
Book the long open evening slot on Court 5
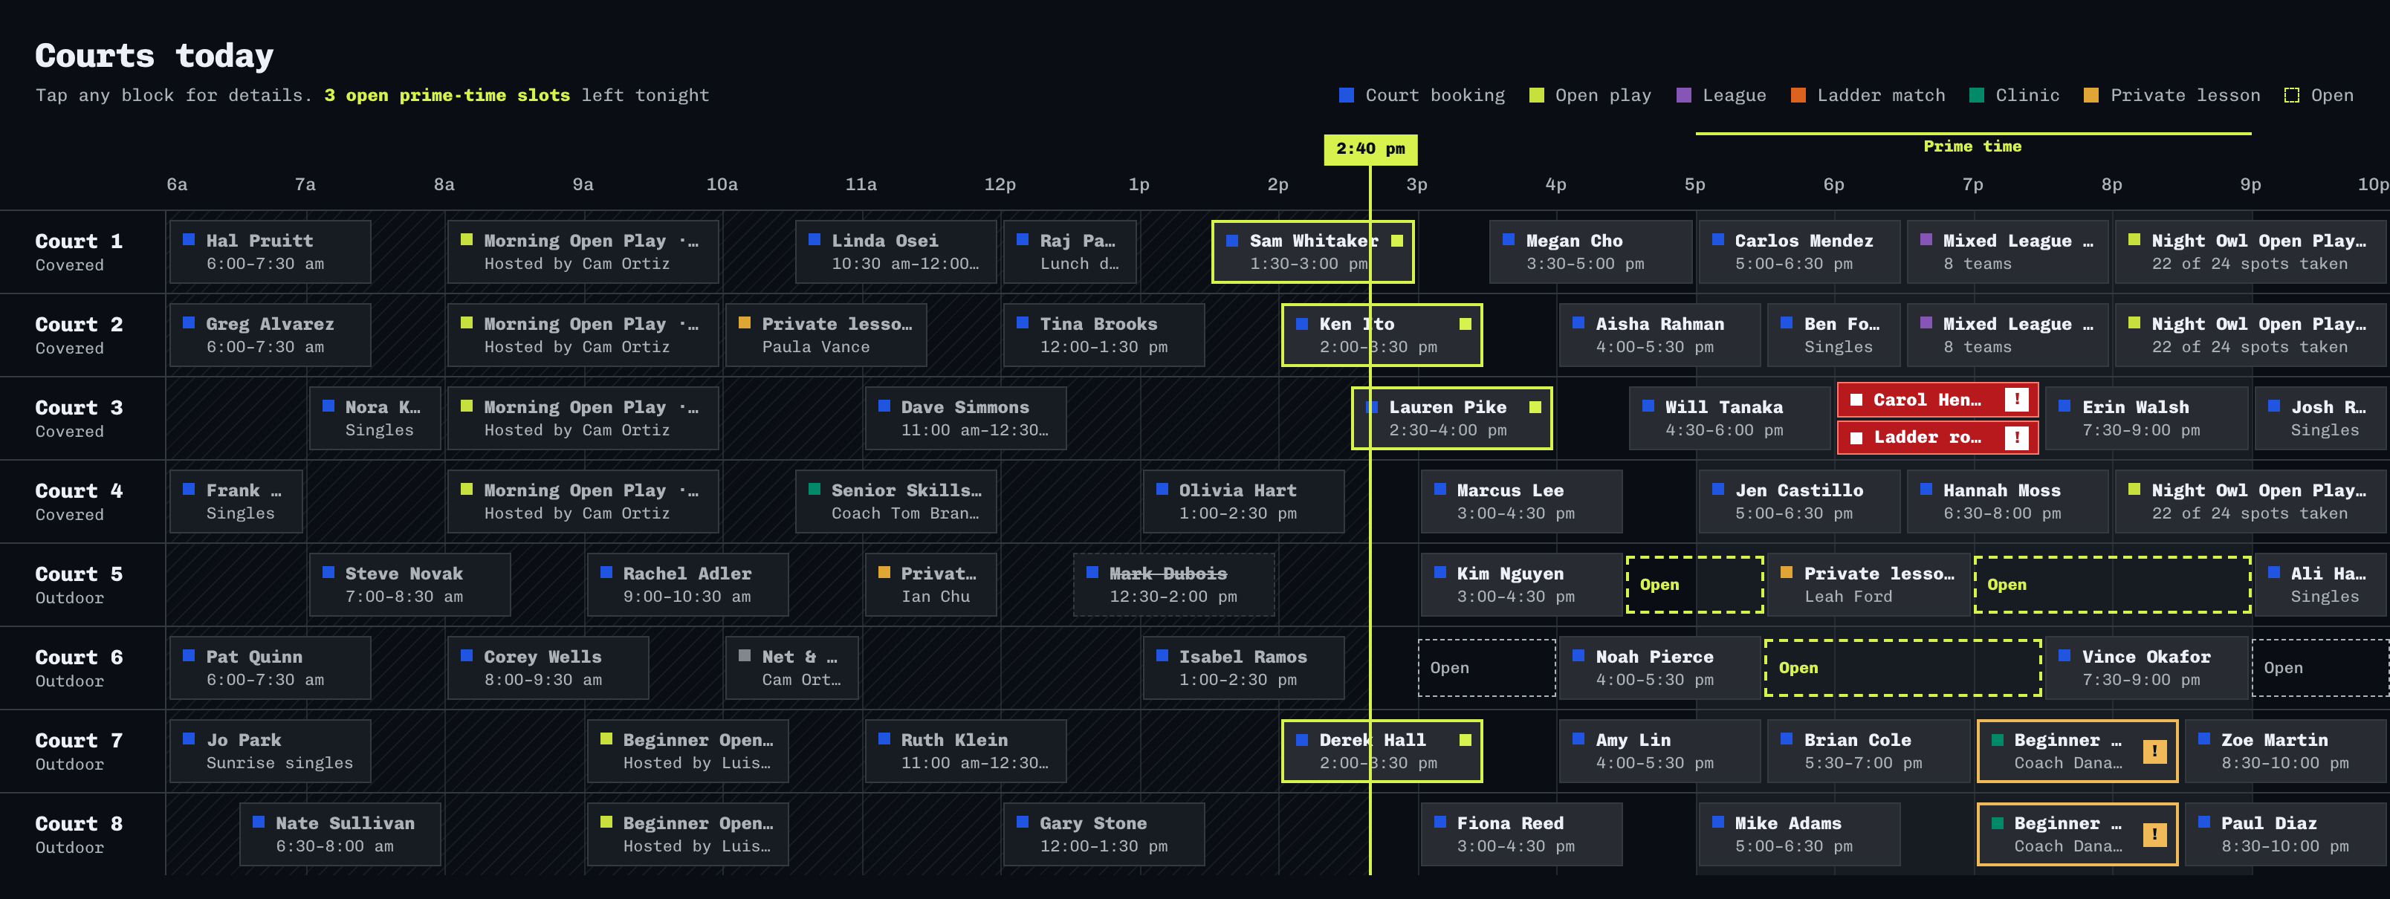(x=2113, y=585)
